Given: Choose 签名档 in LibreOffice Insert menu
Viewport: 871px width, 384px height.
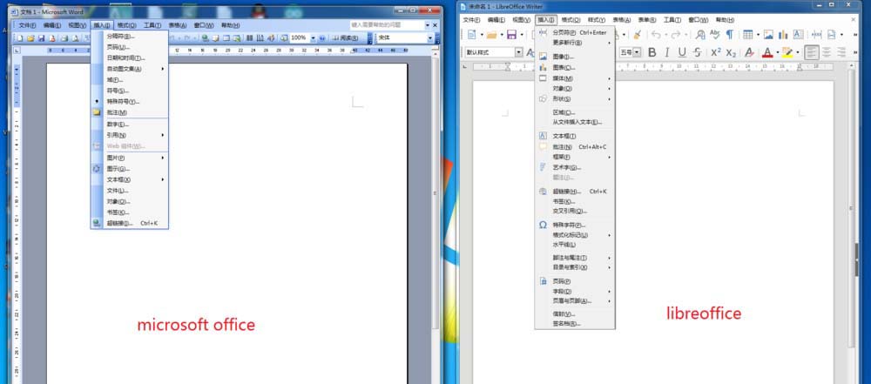Looking at the screenshot, I should pyautogui.click(x=574, y=323).
